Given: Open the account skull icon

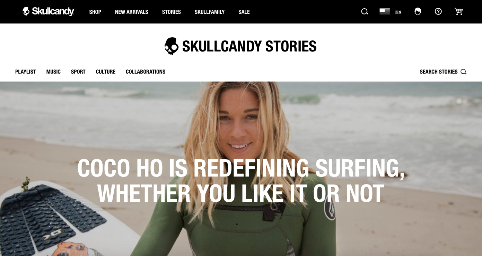Looking at the screenshot, I should click(418, 11).
